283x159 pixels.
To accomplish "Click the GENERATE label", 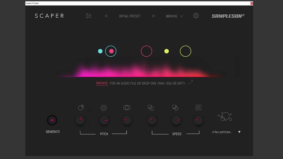I will coord(53,132).
